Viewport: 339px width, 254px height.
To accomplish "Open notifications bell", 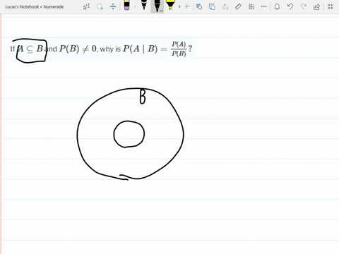I will pyautogui.click(x=277, y=6).
